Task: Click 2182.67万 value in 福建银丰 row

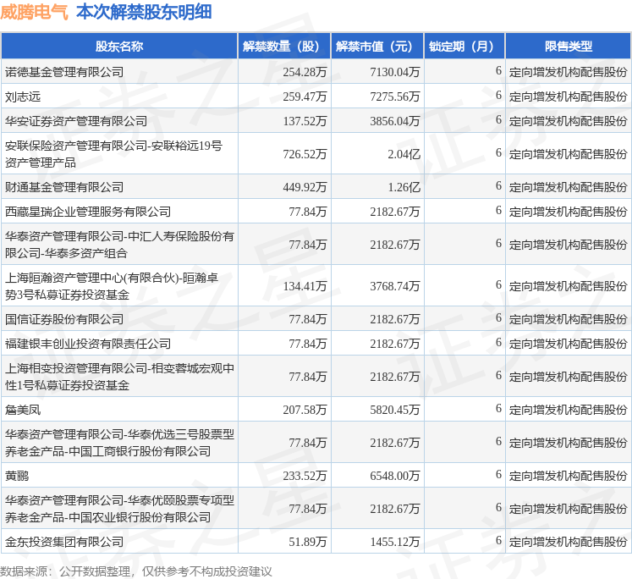Action: (395, 345)
